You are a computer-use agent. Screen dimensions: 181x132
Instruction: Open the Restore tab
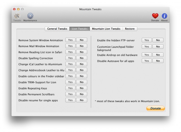130,29
